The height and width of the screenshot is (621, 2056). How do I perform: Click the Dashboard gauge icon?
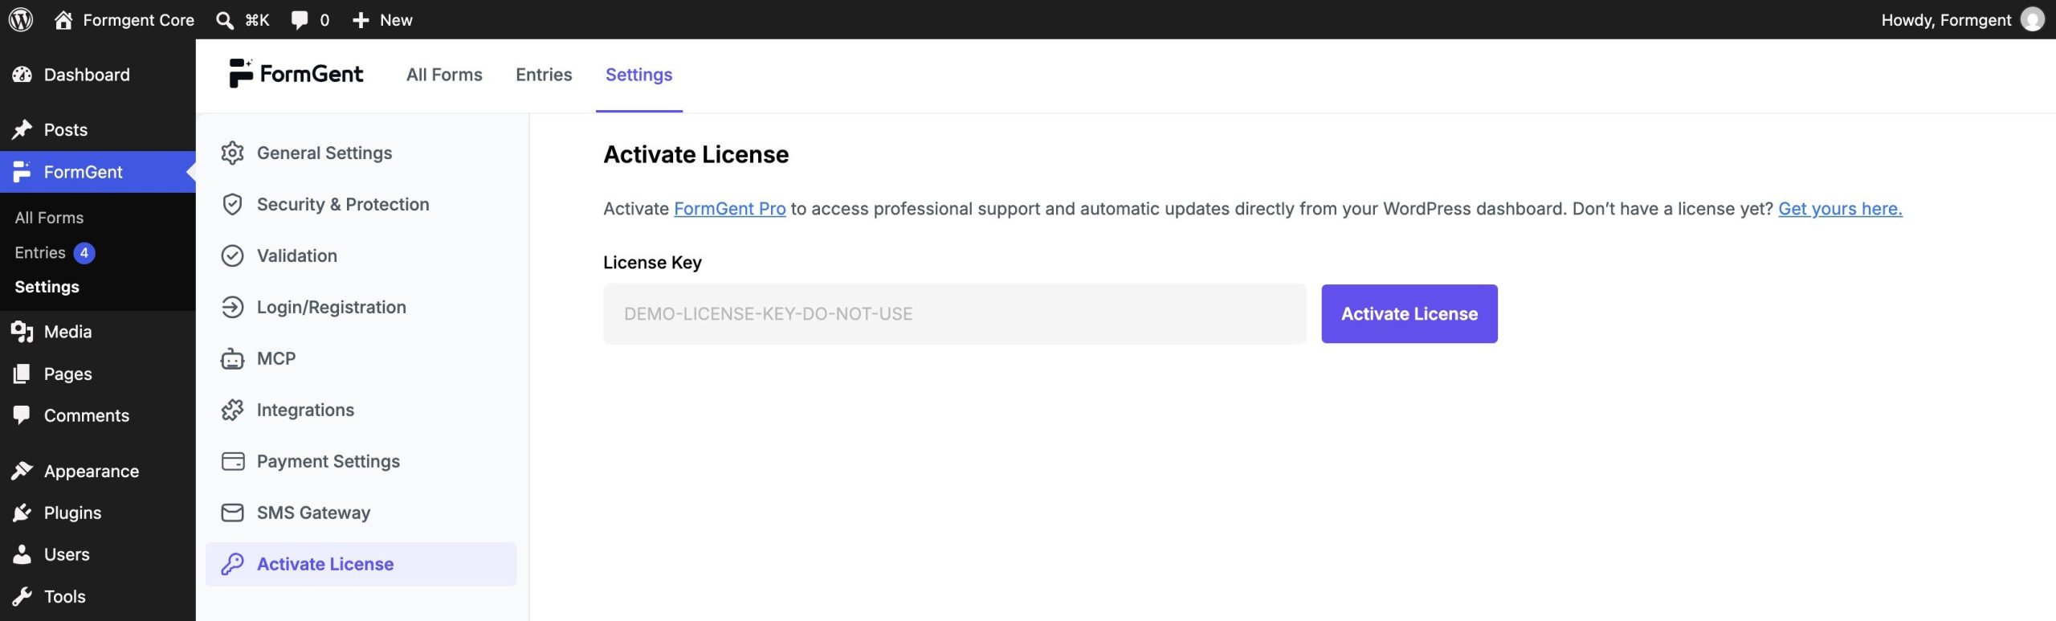22,75
